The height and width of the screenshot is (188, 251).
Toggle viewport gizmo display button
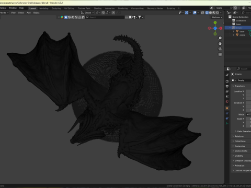[187, 13]
